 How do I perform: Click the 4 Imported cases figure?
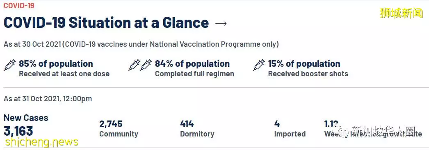(277, 124)
